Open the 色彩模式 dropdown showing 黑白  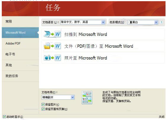(x=143, y=22)
